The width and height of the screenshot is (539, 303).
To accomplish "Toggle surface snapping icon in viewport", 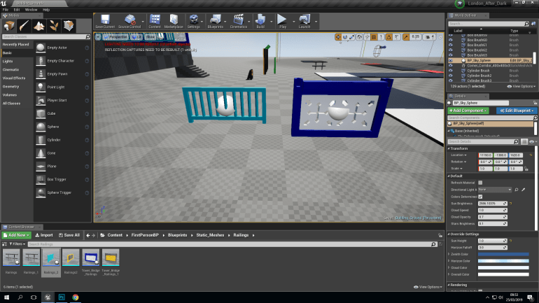I will coord(367,37).
